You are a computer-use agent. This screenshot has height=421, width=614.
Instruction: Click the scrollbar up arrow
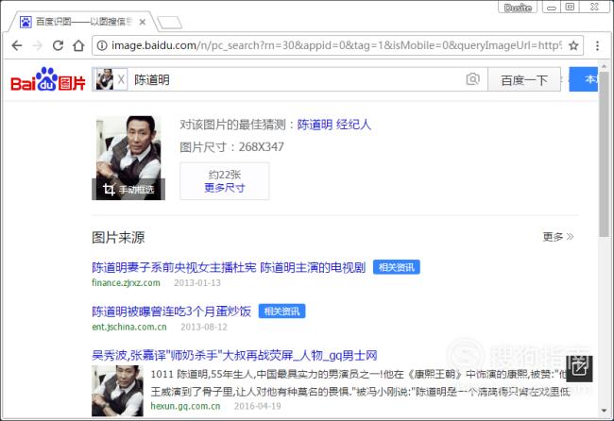tap(604, 66)
